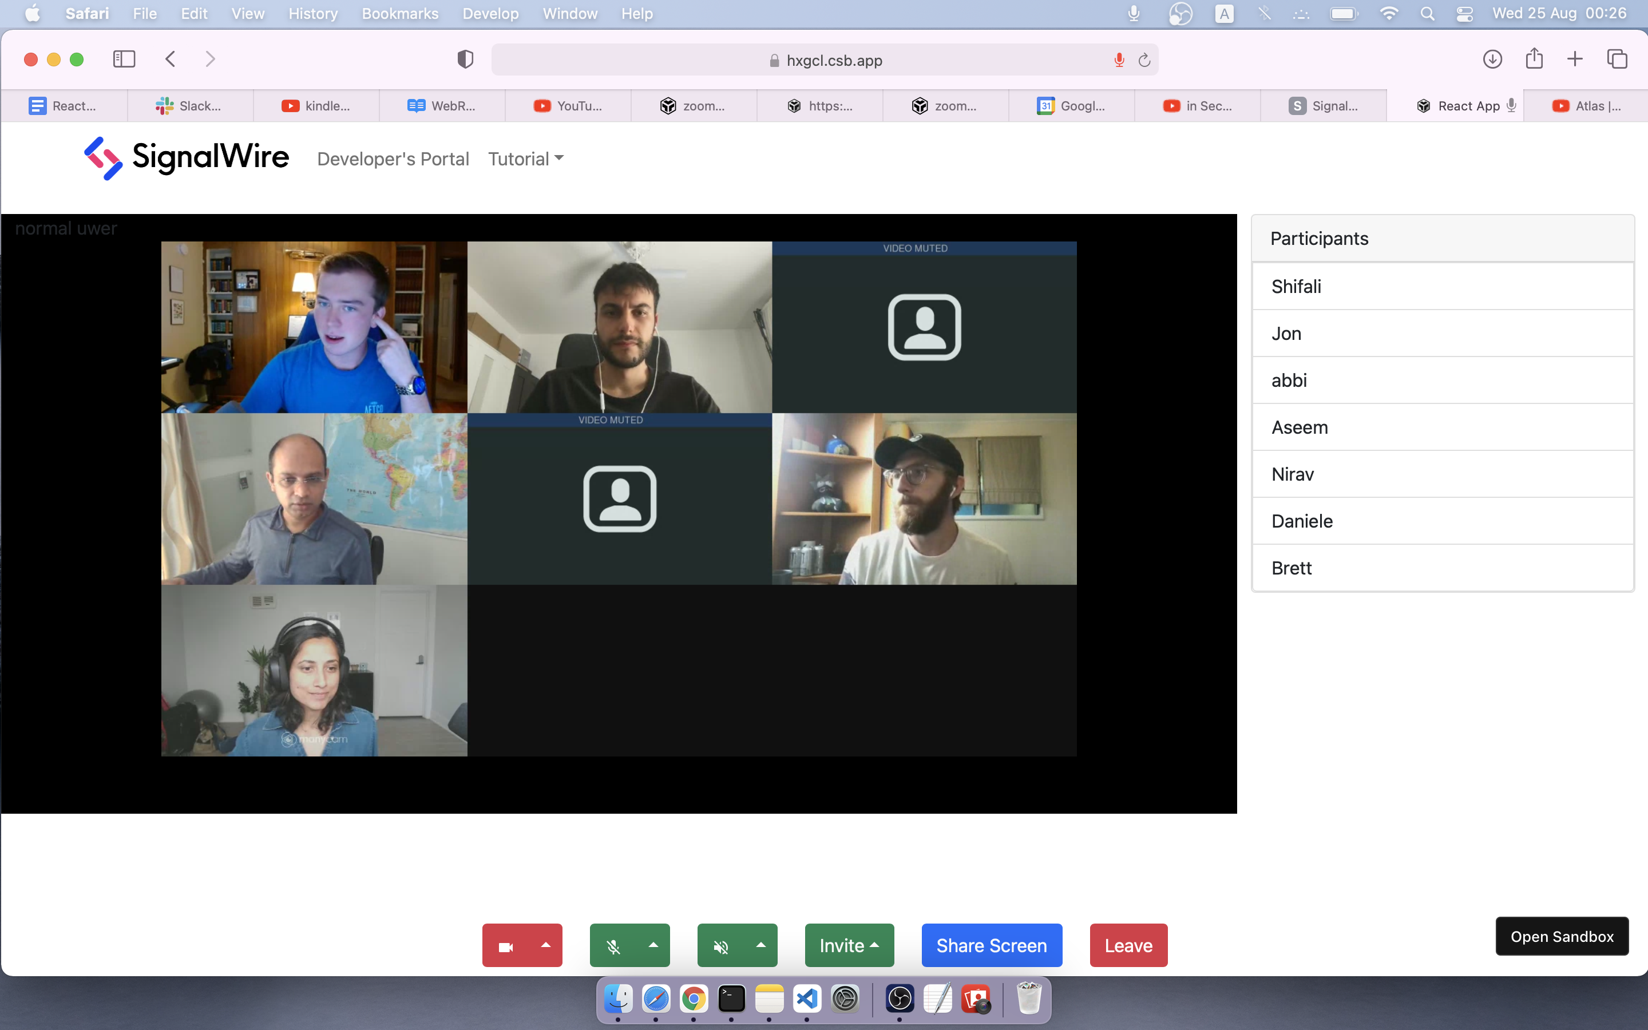This screenshot has width=1648, height=1030.
Task: Click the privacy shield icon
Action: [465, 60]
